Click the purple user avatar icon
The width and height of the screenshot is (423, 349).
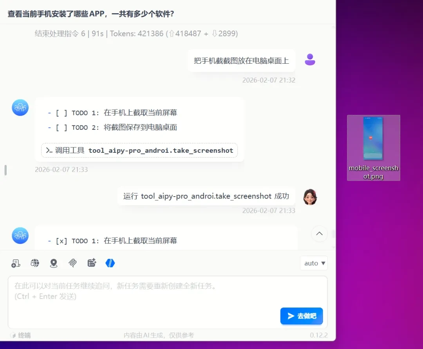tap(310, 60)
